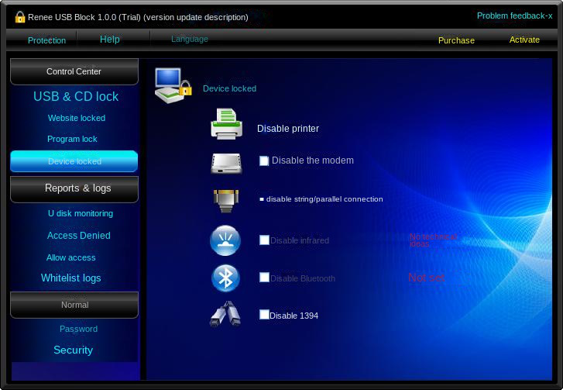Click the infrared icon
Screen dimensions: 563x390
tap(225, 240)
